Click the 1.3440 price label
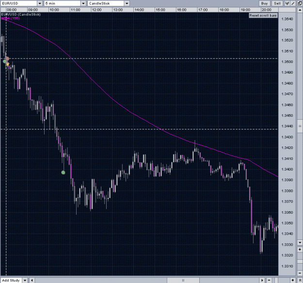Image resolution: width=303 pixels, height=283 pixels. click(x=287, y=126)
